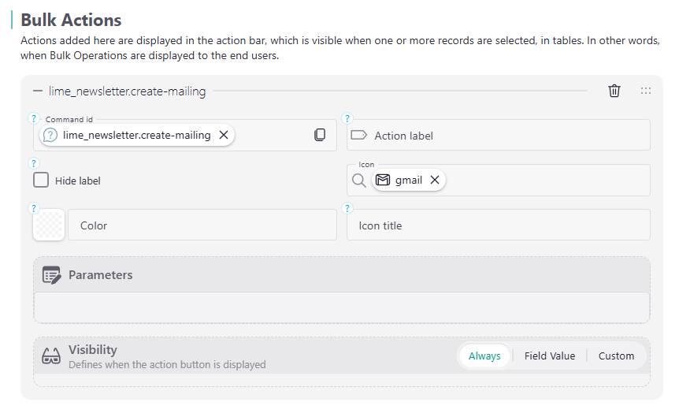This screenshot has height=406, width=679.
Task: Click the Action label input field
Action: tap(499, 135)
